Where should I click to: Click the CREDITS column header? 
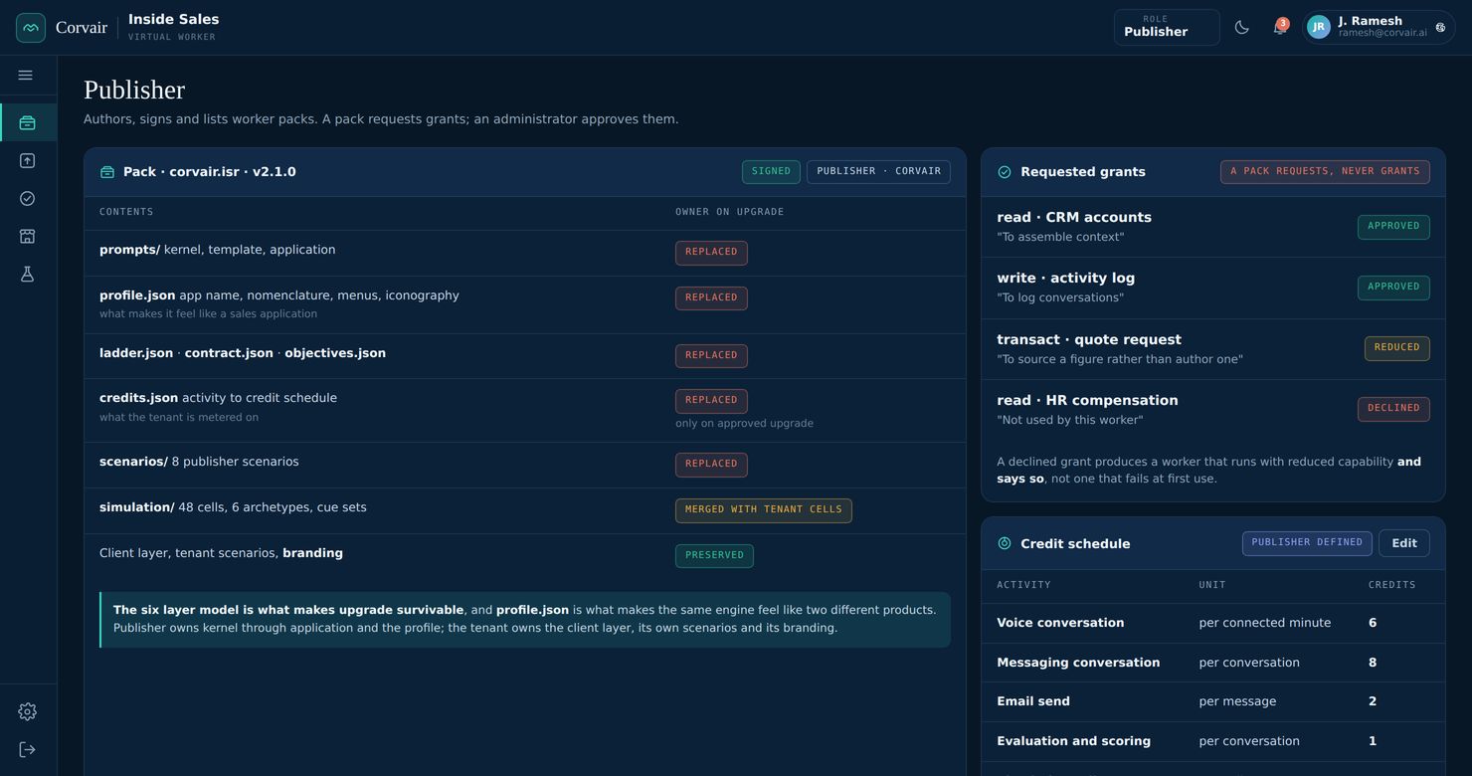(x=1392, y=585)
